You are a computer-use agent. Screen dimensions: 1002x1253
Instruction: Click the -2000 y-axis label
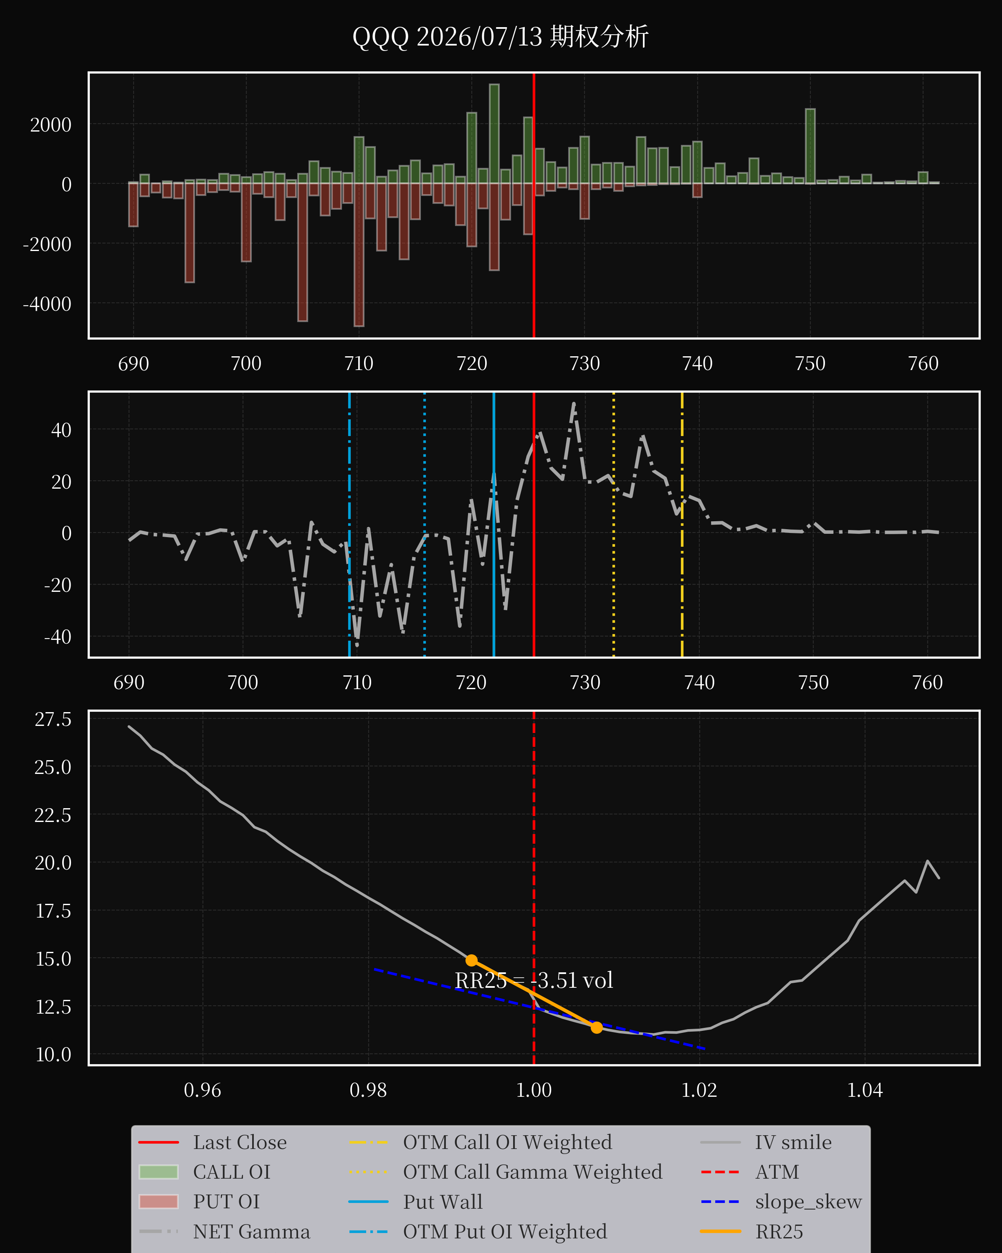coord(47,244)
